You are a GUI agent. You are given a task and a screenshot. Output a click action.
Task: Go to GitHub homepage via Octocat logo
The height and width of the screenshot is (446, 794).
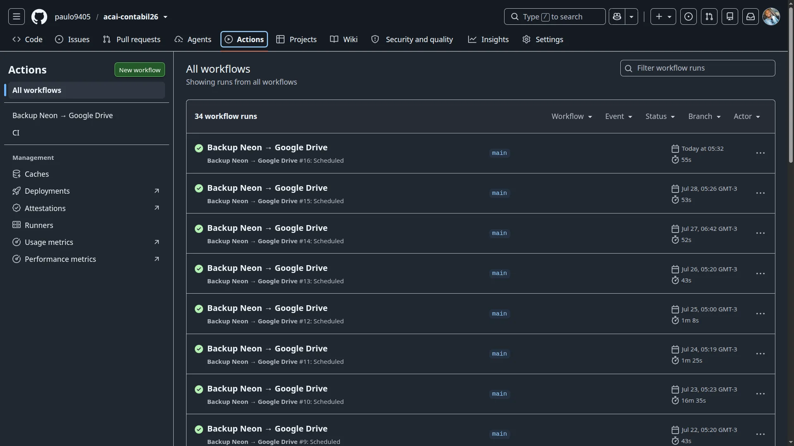pyautogui.click(x=39, y=17)
